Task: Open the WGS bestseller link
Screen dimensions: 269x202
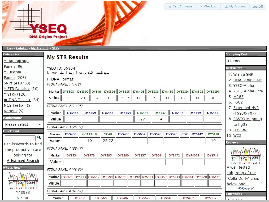Action: click(237, 136)
